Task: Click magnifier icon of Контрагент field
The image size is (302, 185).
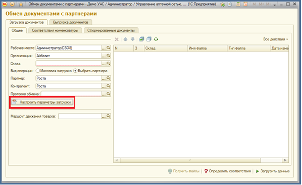Action: tap(109, 86)
